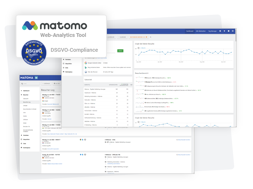This screenshot has width=253, height=189.
Task: Open the metric picker icon on the lower visits graph
Action: [x=138, y=122]
